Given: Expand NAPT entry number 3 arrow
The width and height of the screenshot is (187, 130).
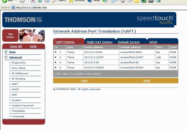Looking at the screenshot, I should pyautogui.click(x=56, y=62).
